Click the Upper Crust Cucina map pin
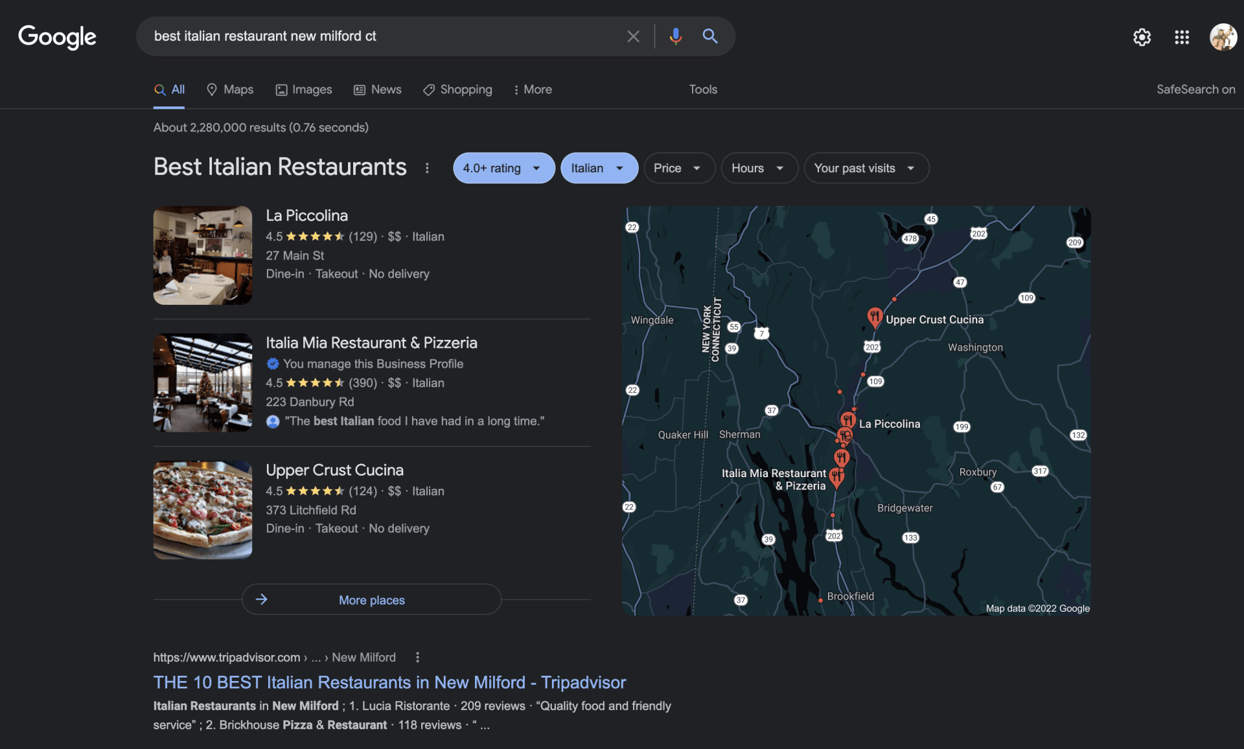The width and height of the screenshot is (1244, 749). (x=874, y=317)
